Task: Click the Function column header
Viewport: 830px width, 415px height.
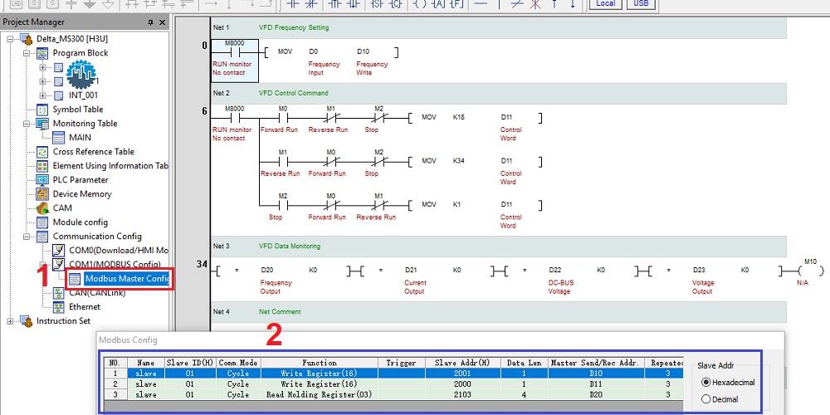Action: 320,364
